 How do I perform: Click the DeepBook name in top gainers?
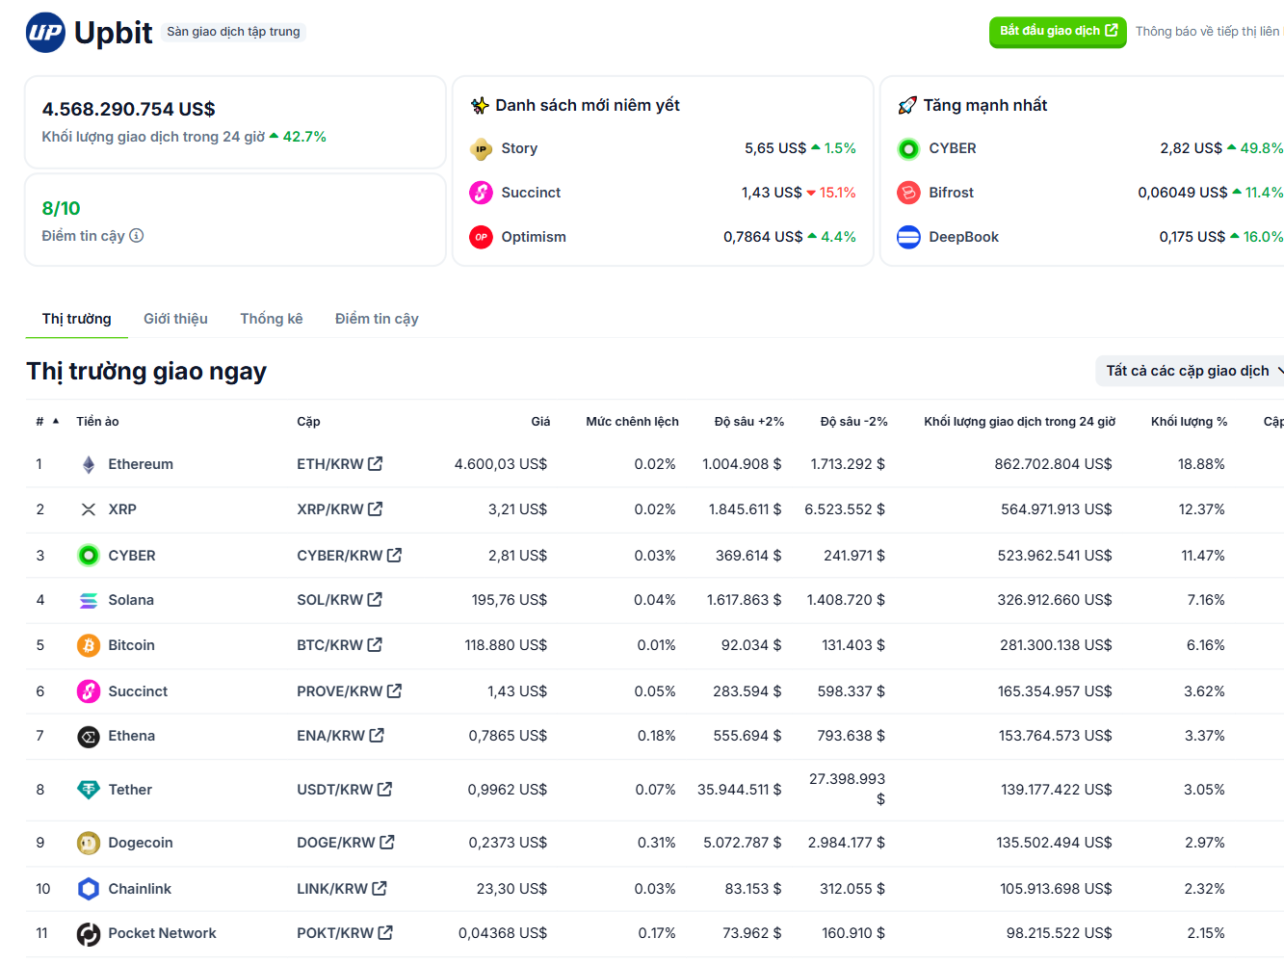pos(963,237)
